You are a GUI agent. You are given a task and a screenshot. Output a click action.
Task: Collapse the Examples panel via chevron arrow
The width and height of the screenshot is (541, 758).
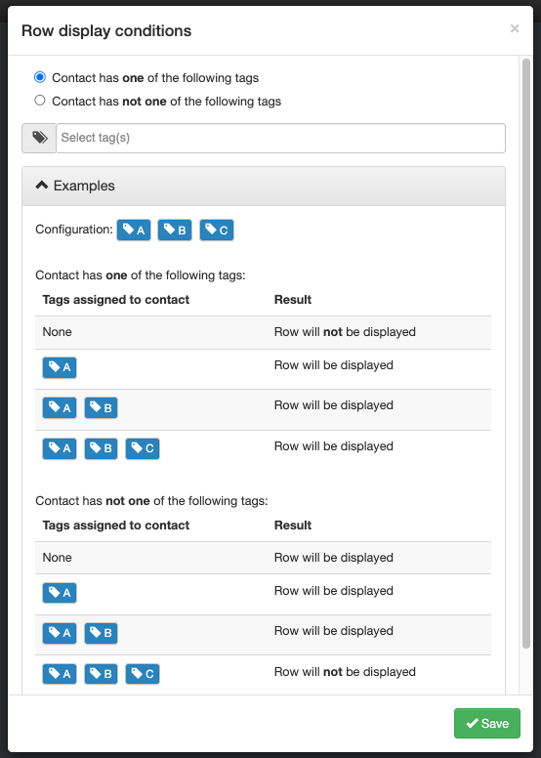click(x=42, y=186)
